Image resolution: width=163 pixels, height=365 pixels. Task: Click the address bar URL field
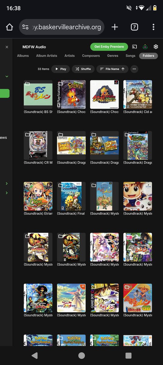[x=62, y=27]
